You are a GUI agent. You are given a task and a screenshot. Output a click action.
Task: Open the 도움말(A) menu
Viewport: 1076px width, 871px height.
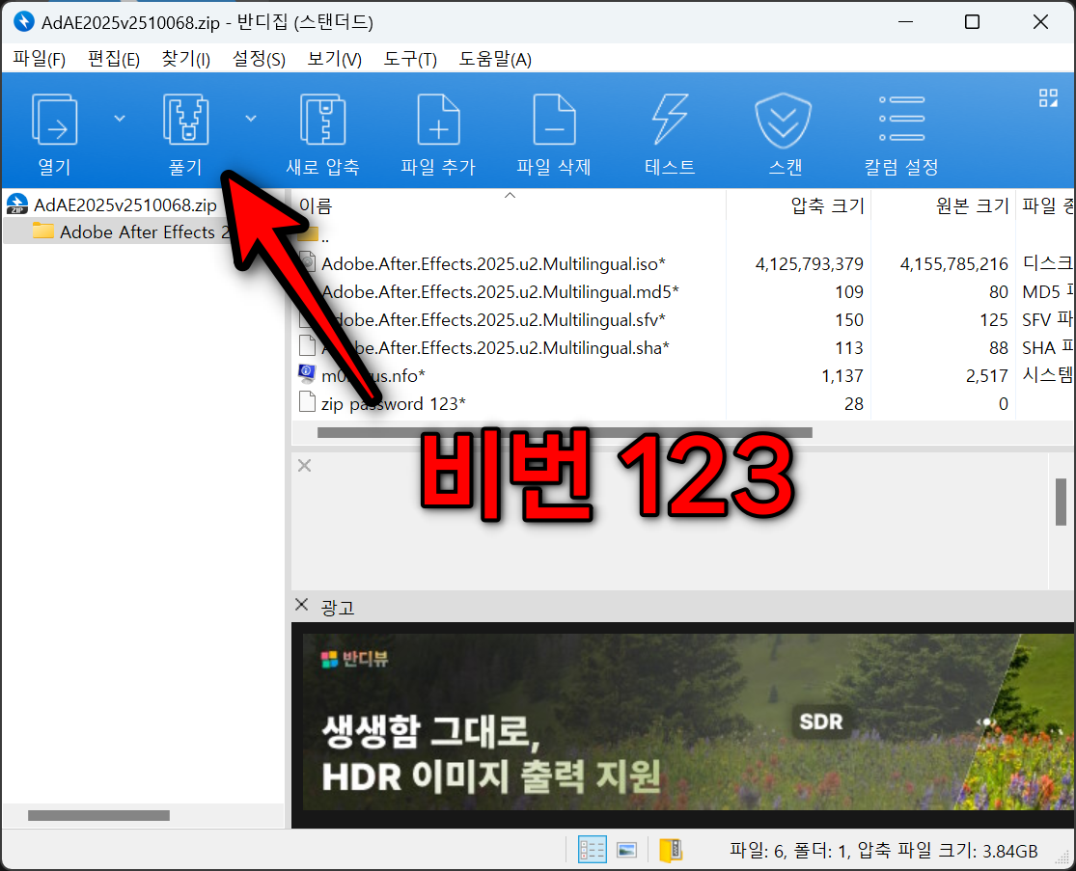(495, 60)
